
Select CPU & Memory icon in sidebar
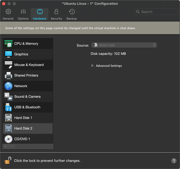pos(8,44)
